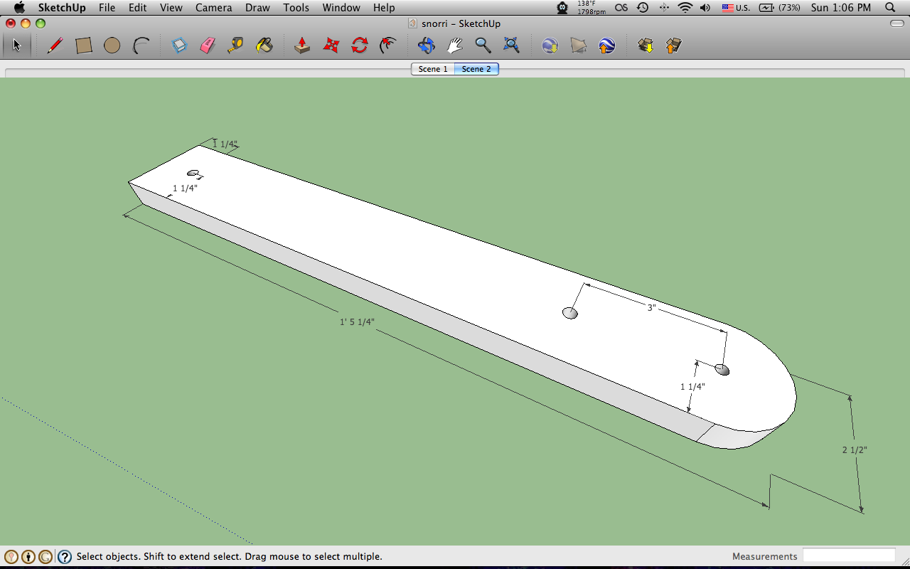
Task: Open the Draw menu
Action: [x=257, y=8]
